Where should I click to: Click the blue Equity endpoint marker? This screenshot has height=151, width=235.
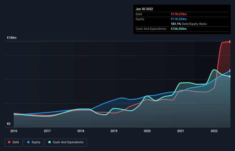(230, 71)
